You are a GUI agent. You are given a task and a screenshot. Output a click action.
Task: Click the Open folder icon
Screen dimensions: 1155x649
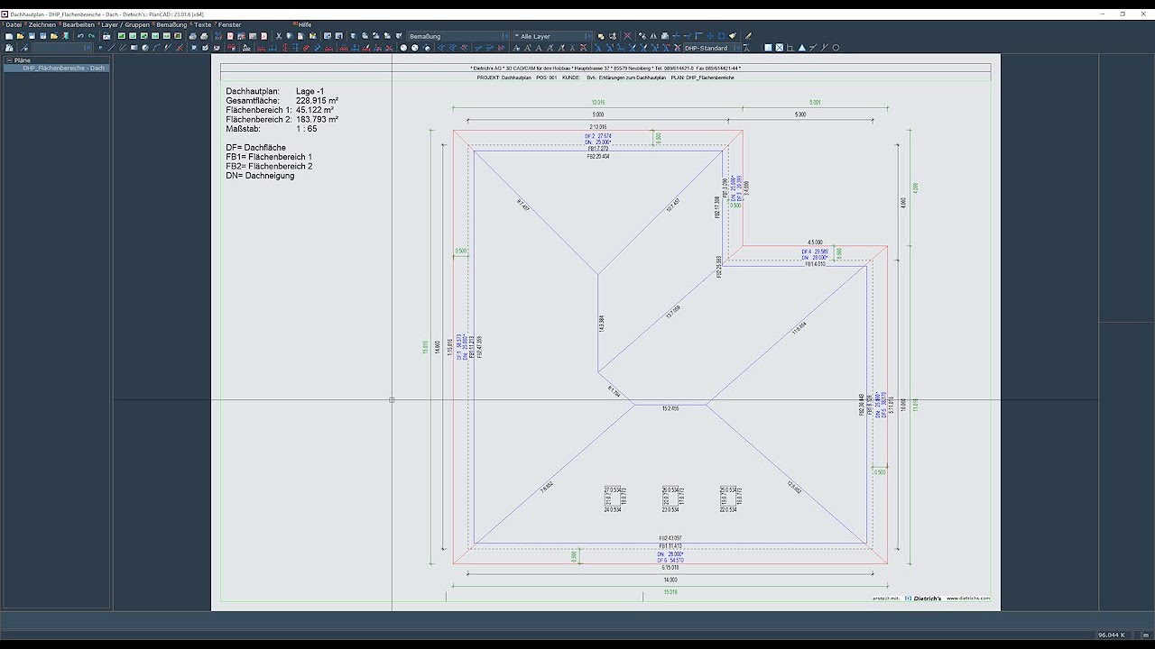20,36
